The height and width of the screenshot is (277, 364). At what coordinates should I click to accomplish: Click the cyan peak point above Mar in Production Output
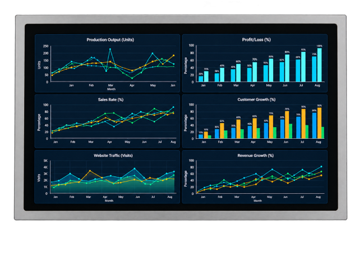[x=110, y=49]
